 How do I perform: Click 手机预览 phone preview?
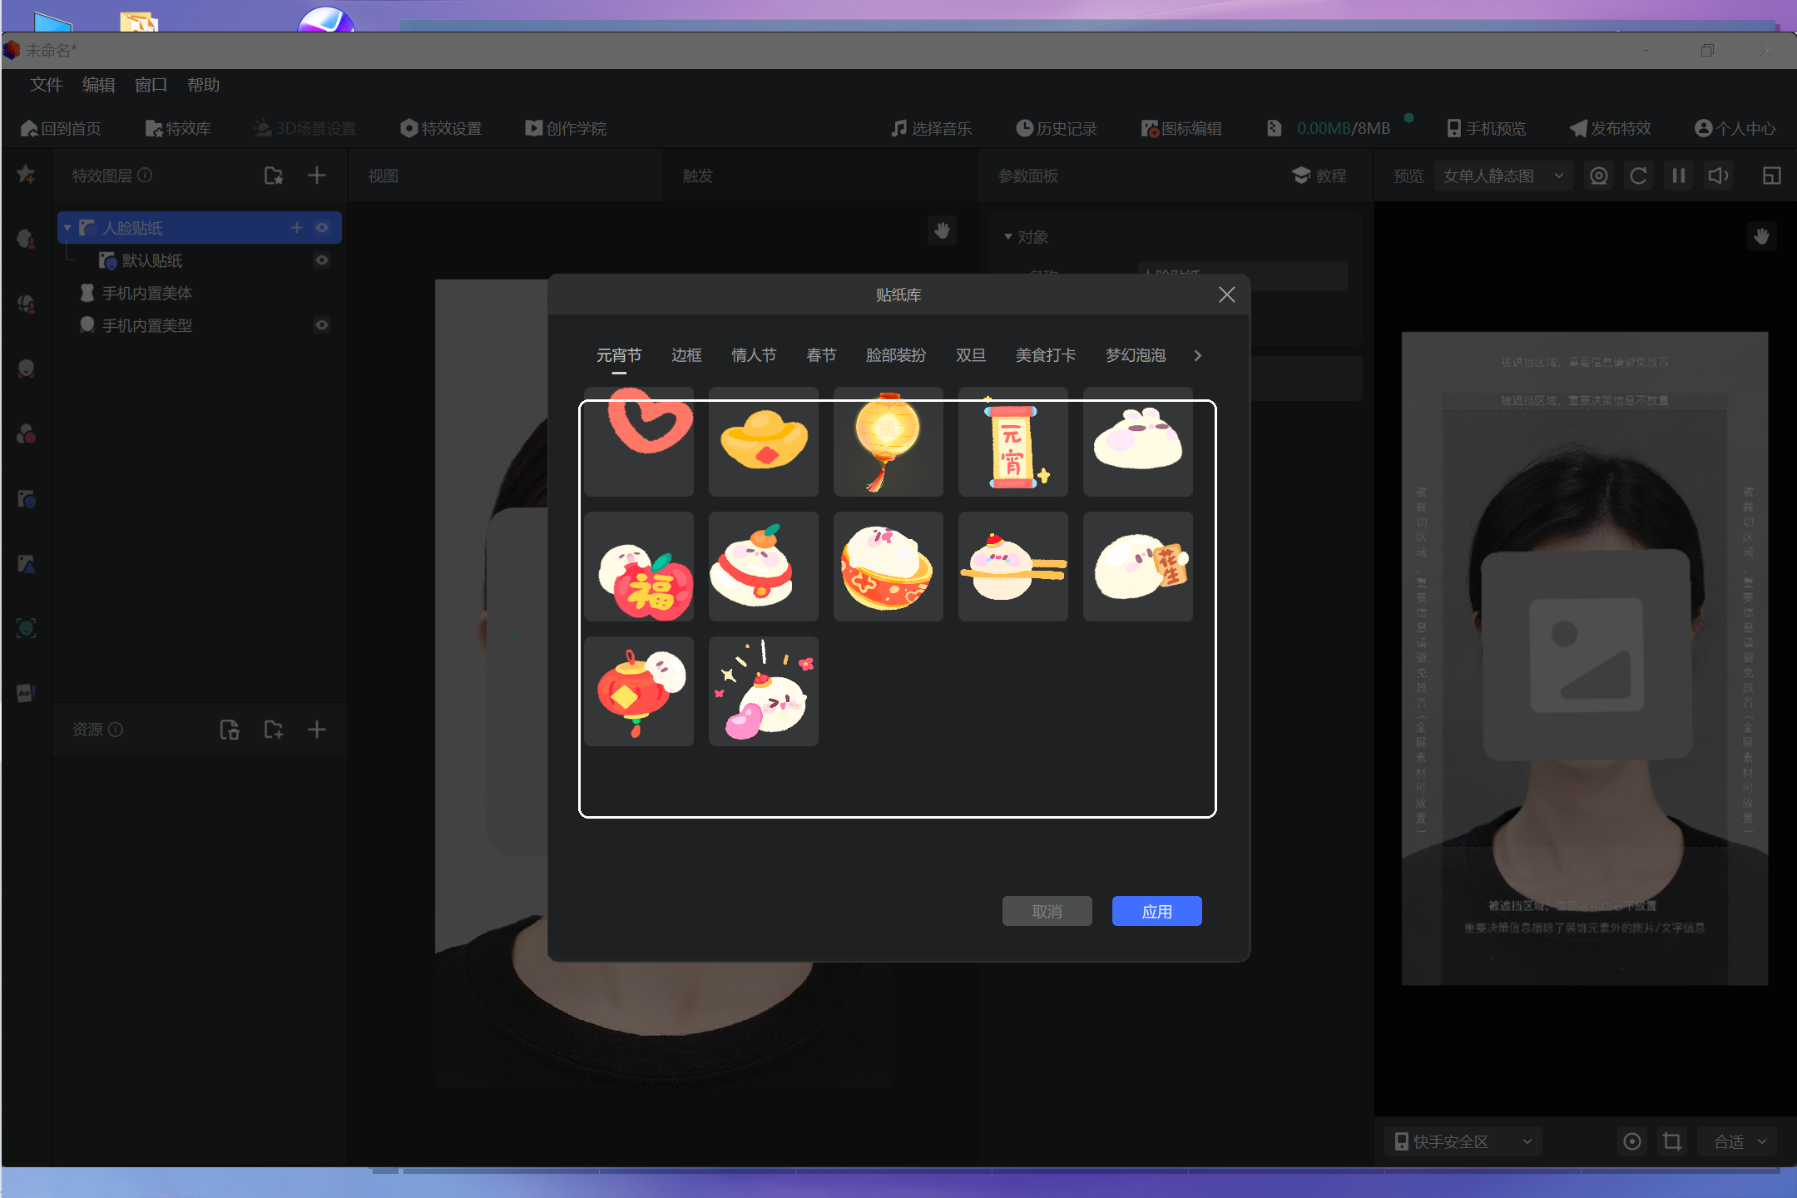point(1486,128)
